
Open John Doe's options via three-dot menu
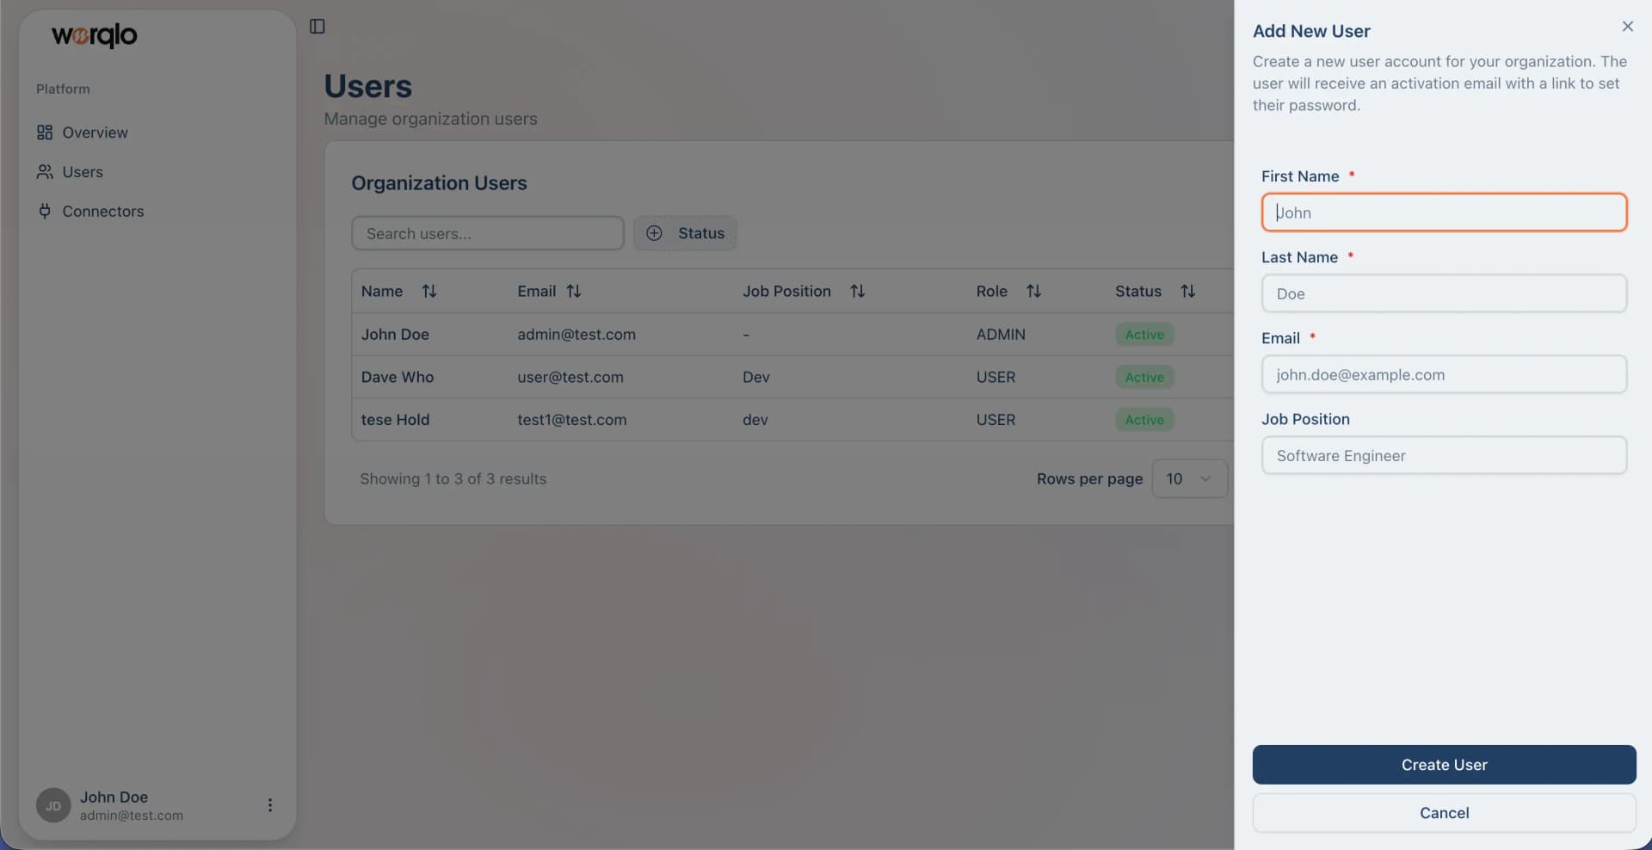click(x=269, y=804)
